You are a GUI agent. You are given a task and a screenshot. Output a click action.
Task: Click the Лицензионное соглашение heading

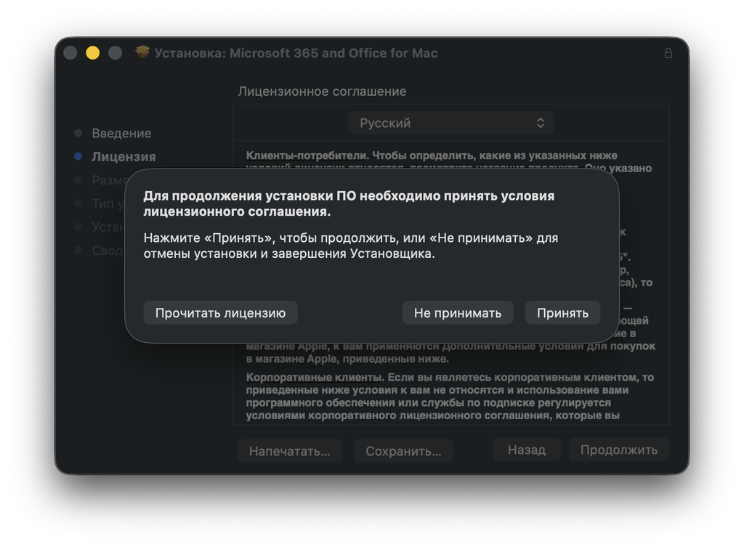[322, 91]
